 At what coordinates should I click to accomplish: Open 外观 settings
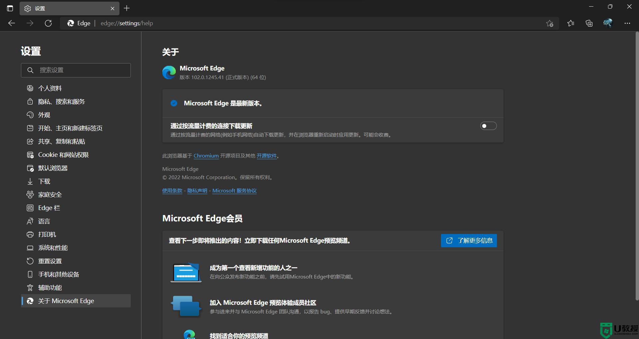pyautogui.click(x=76, y=115)
